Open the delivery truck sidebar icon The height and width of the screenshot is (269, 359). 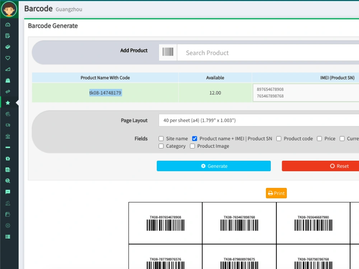click(x=8, y=125)
